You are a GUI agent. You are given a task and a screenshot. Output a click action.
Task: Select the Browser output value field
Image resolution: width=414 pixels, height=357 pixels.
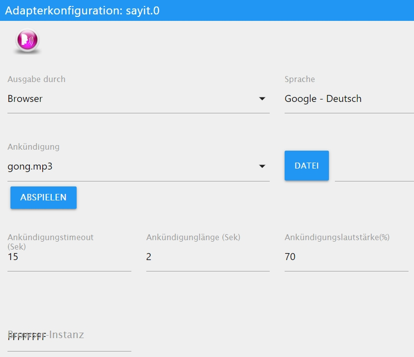point(129,99)
